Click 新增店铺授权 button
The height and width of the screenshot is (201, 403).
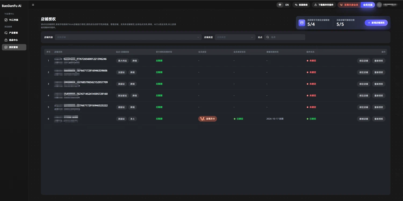pos(376,23)
